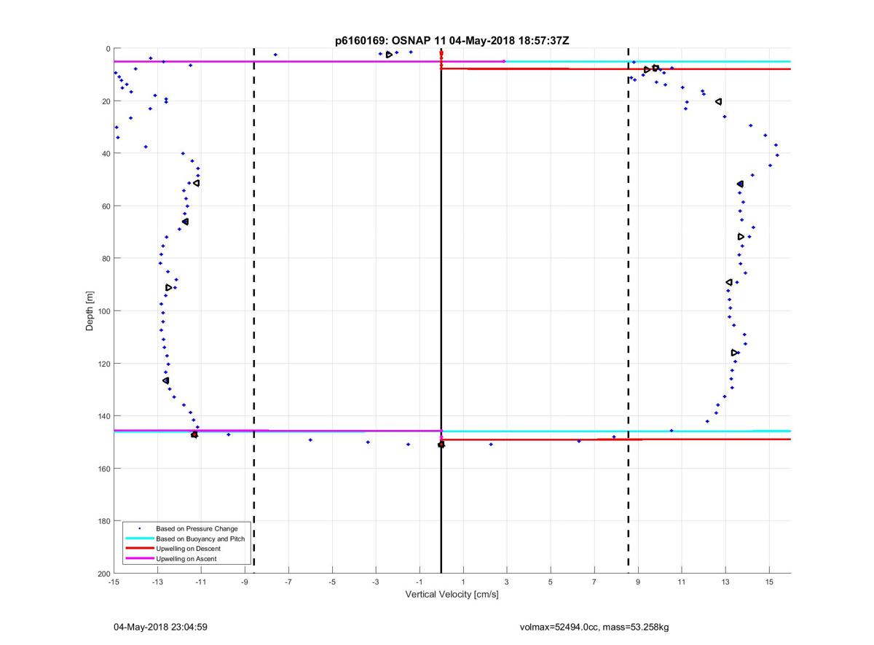Click the depth tick label '20'

(106, 101)
